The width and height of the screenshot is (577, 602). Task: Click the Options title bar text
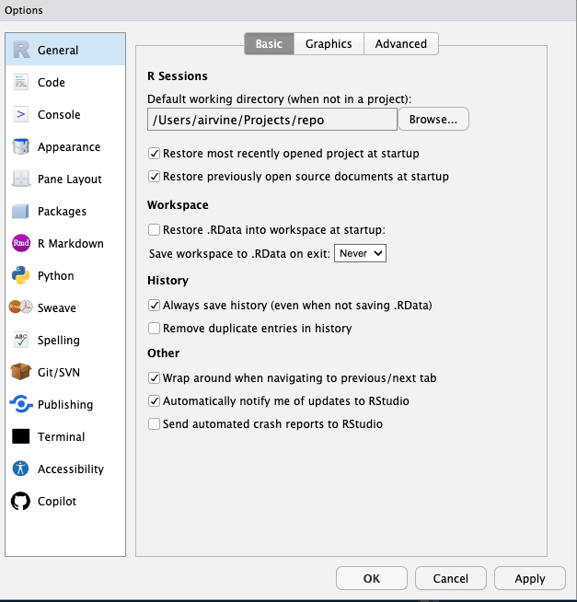(x=23, y=10)
